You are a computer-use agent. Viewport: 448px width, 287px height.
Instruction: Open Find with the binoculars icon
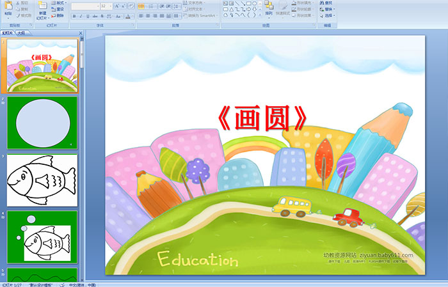[322, 3]
